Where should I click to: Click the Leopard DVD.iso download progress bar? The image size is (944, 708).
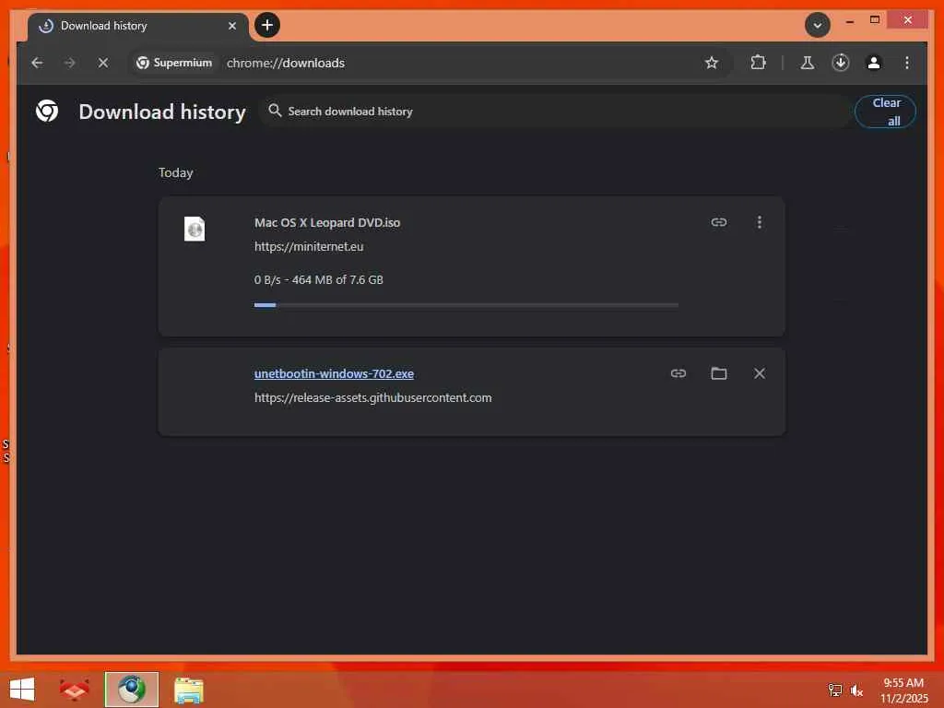[x=466, y=305]
